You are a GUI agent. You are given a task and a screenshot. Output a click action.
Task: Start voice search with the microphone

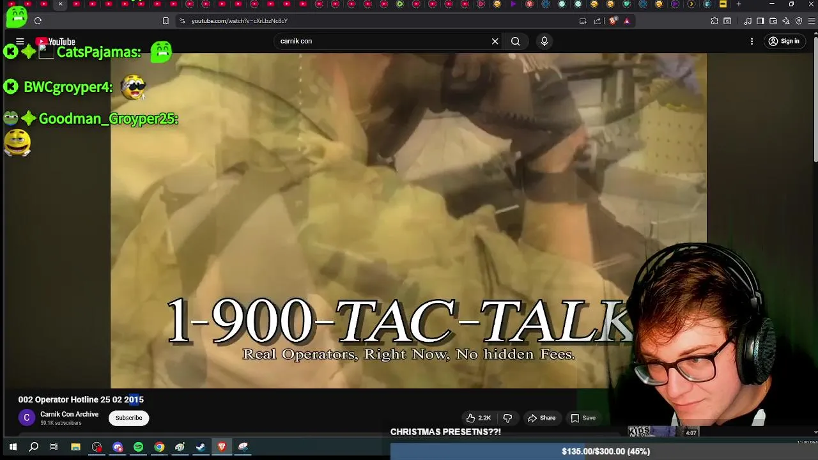click(x=544, y=42)
